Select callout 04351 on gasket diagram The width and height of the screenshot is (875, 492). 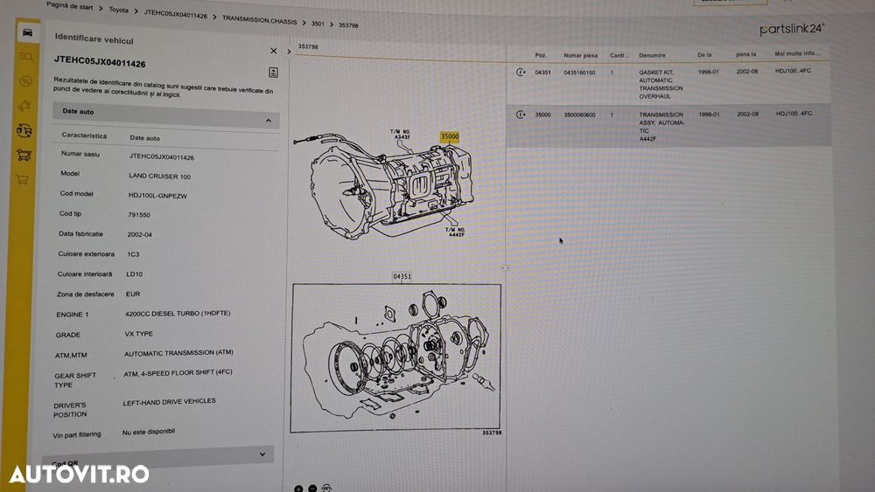tap(402, 276)
